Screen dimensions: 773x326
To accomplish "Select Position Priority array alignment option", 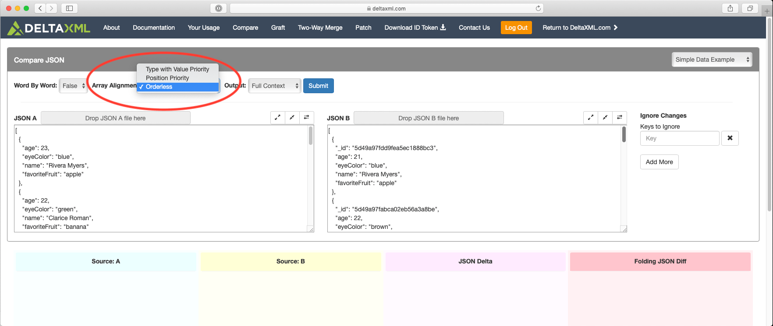I will [167, 78].
